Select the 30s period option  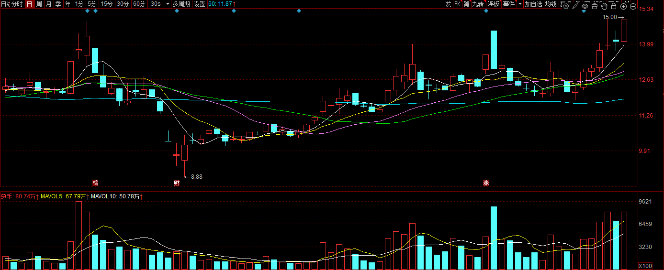pyautogui.click(x=156, y=4)
